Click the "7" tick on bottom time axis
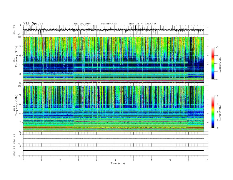The image size is (233, 180). tap(152, 160)
